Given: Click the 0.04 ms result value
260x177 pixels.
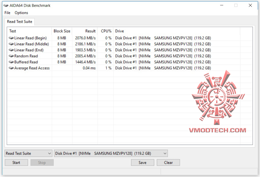Looking at the screenshot, I should (x=89, y=68).
